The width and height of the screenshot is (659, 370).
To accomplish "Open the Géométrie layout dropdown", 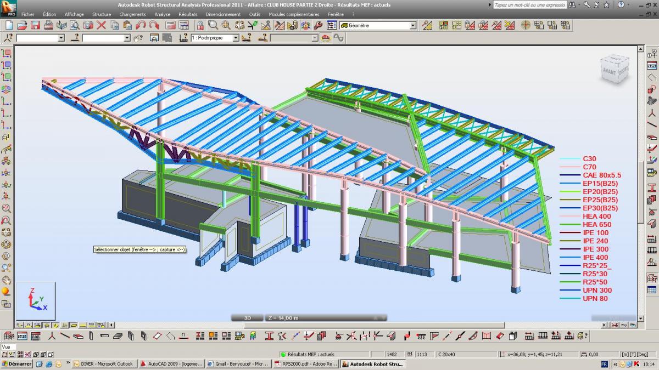I will pyautogui.click(x=413, y=25).
